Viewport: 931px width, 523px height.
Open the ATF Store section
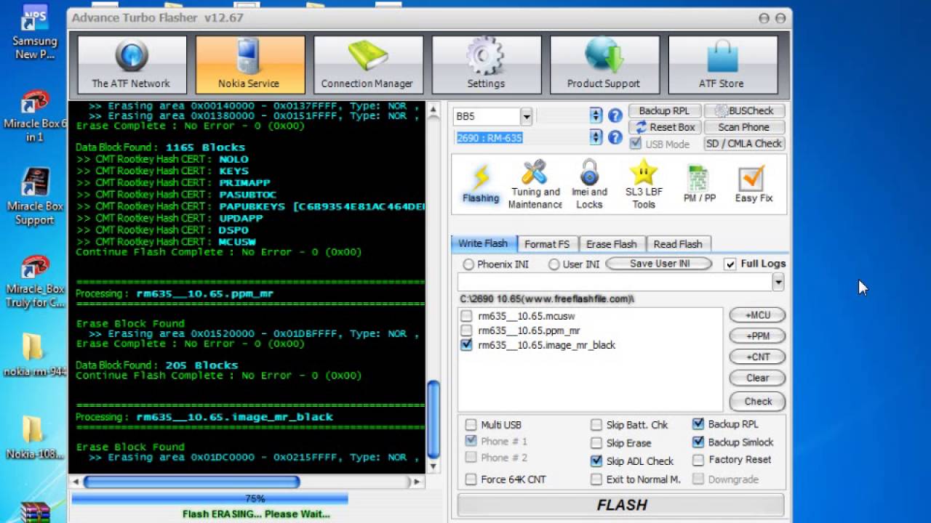click(722, 65)
